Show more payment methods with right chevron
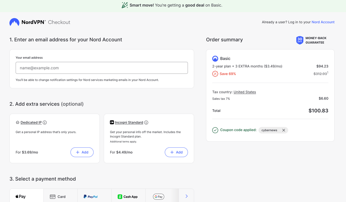This screenshot has height=202, width=346. click(187, 196)
